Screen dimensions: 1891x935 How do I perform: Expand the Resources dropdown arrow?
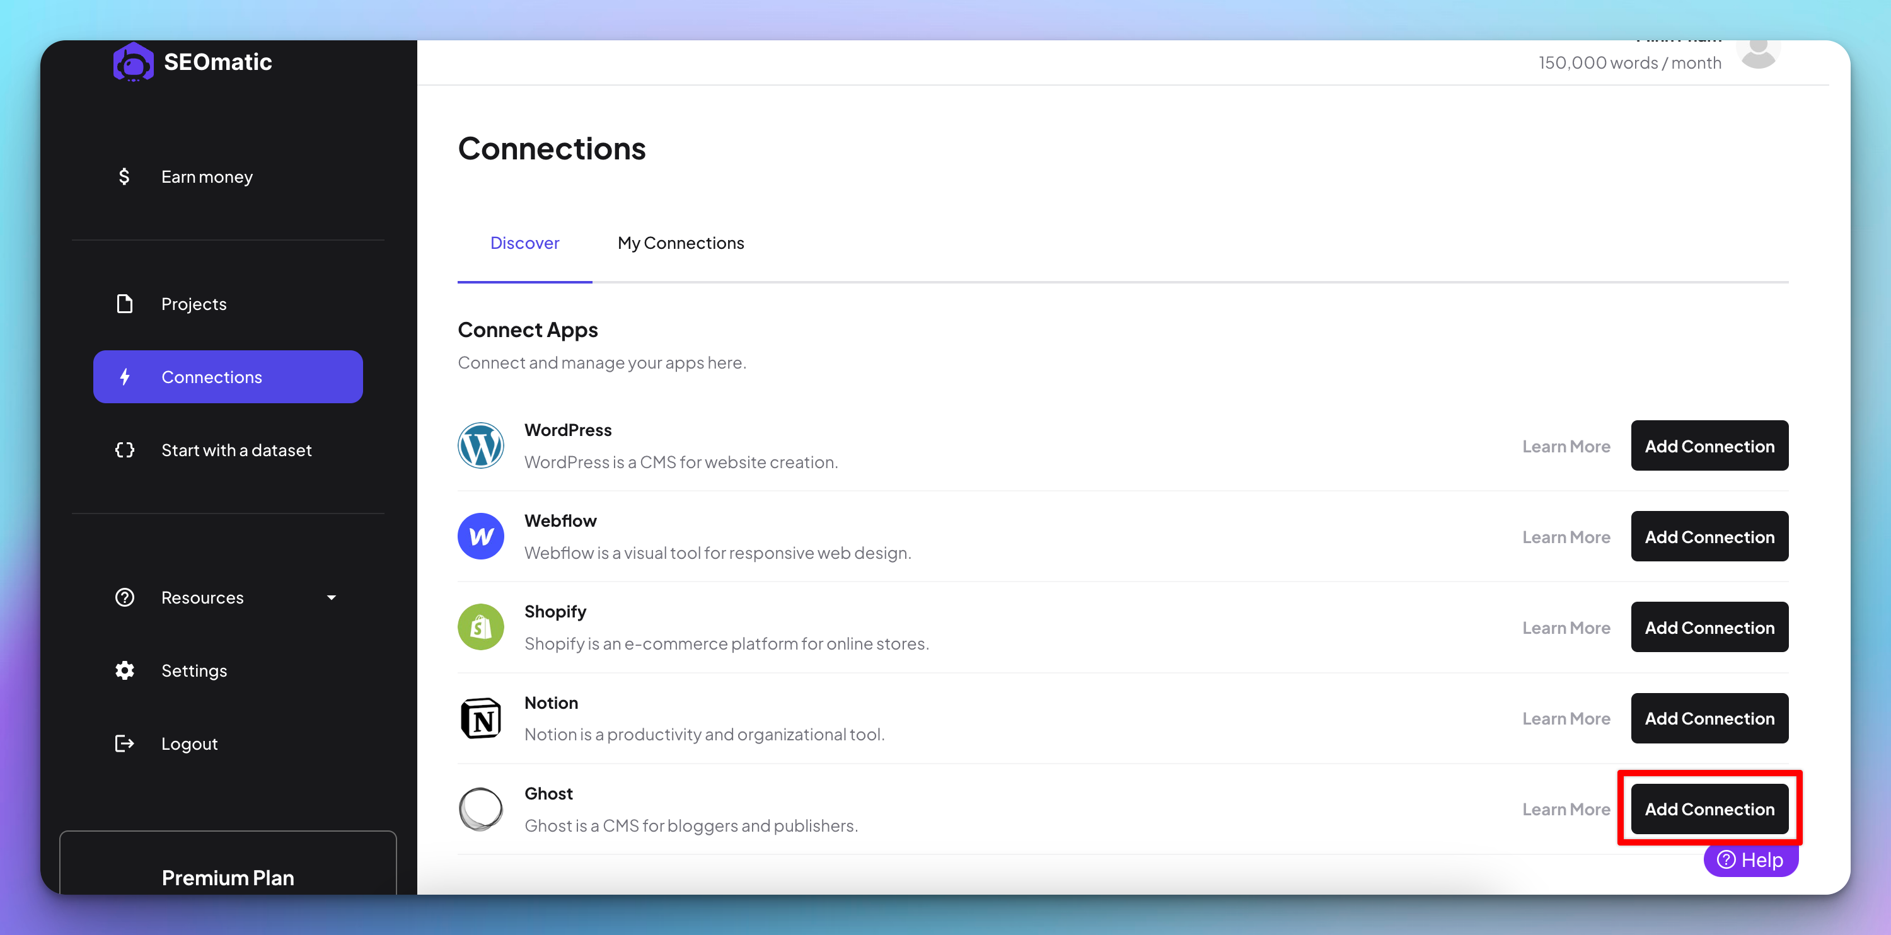pyautogui.click(x=332, y=597)
